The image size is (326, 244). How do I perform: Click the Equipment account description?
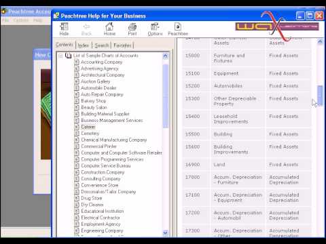point(226,73)
